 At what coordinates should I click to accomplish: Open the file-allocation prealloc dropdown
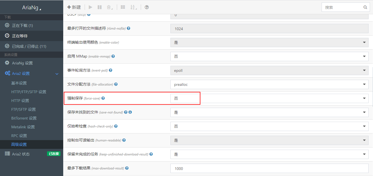coord(269,84)
